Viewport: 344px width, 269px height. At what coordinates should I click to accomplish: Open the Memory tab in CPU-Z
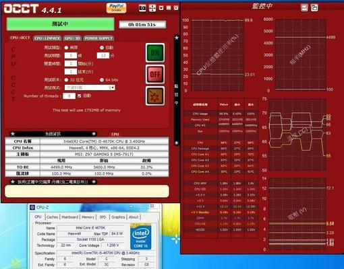pyautogui.click(x=88, y=217)
